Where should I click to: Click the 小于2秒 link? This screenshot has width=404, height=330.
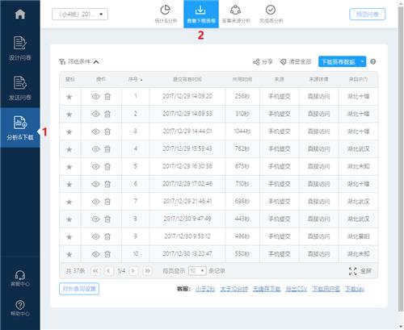tap(205, 289)
